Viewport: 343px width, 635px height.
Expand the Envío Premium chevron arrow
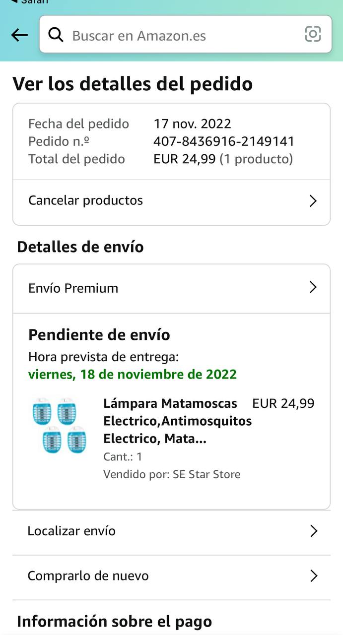(x=313, y=288)
